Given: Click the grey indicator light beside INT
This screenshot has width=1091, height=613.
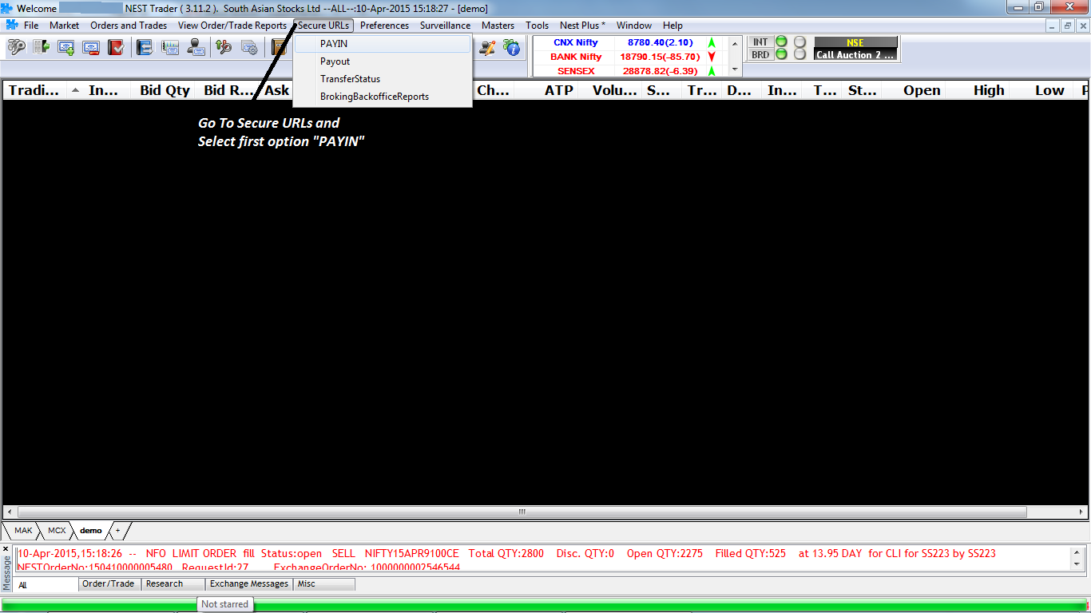Looking at the screenshot, I should coord(799,42).
